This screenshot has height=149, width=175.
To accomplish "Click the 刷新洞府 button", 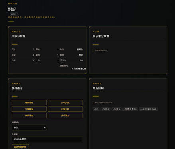I will point(29,103).
